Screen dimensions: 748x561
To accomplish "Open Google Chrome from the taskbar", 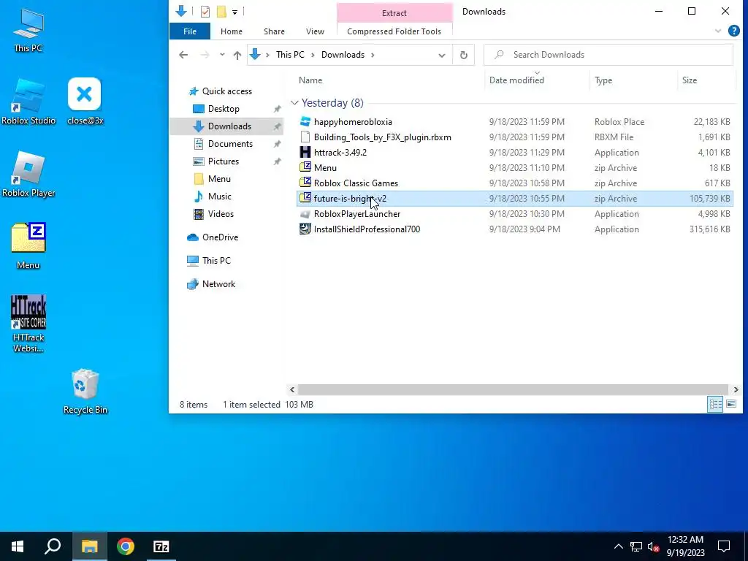I will coord(126,546).
